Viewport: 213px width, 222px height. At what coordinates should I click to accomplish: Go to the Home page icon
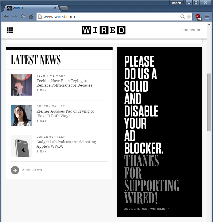(x=31, y=17)
